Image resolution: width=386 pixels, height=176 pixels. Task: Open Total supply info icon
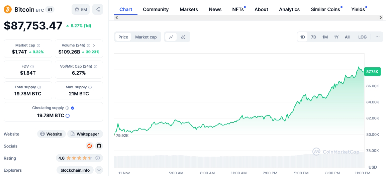(x=39, y=87)
